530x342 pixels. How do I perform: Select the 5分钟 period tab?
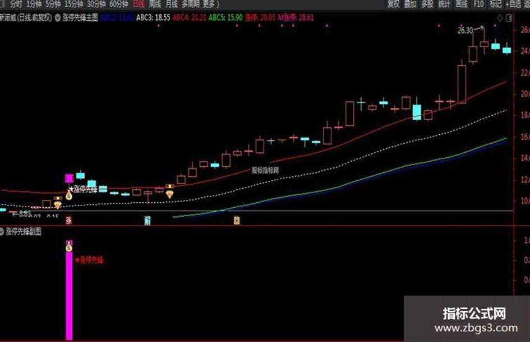[53, 4]
